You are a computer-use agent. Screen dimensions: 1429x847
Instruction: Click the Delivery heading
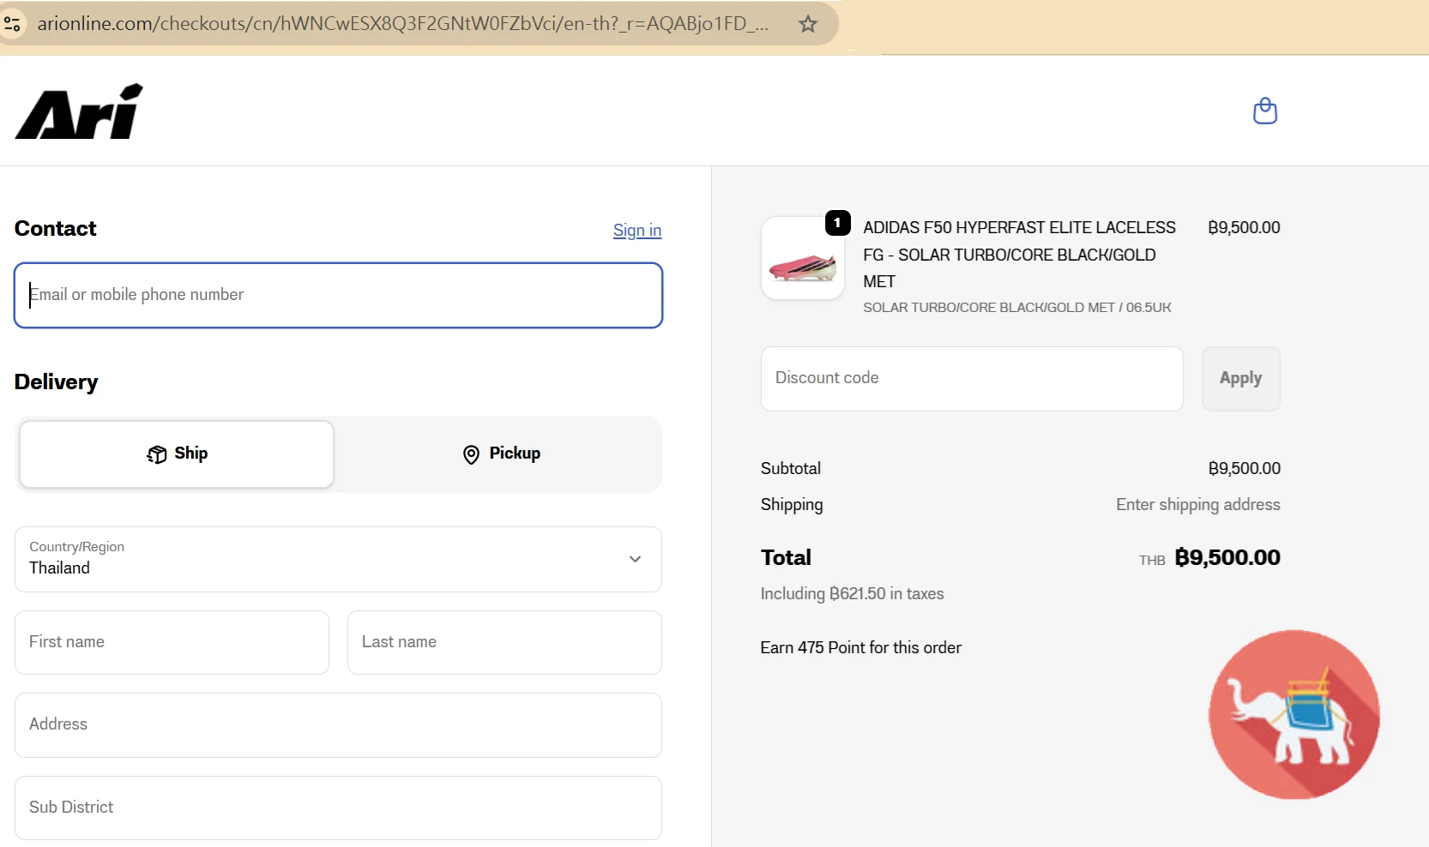tap(57, 382)
